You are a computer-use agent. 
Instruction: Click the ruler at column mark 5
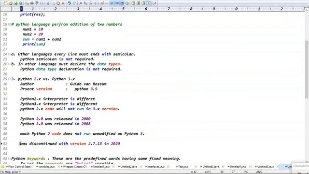click(x=123, y=9)
